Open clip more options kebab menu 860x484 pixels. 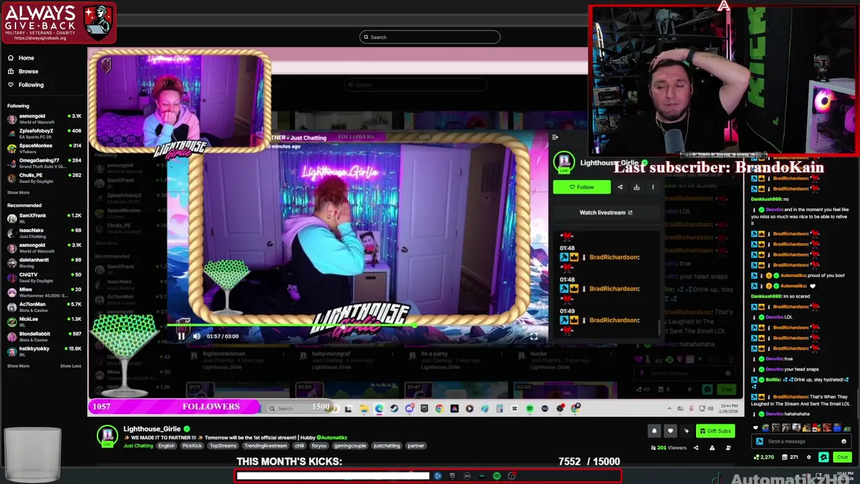[x=652, y=188]
